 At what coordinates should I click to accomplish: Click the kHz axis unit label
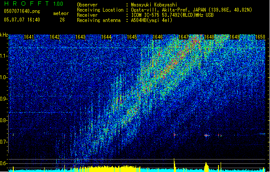(x=4, y=35)
